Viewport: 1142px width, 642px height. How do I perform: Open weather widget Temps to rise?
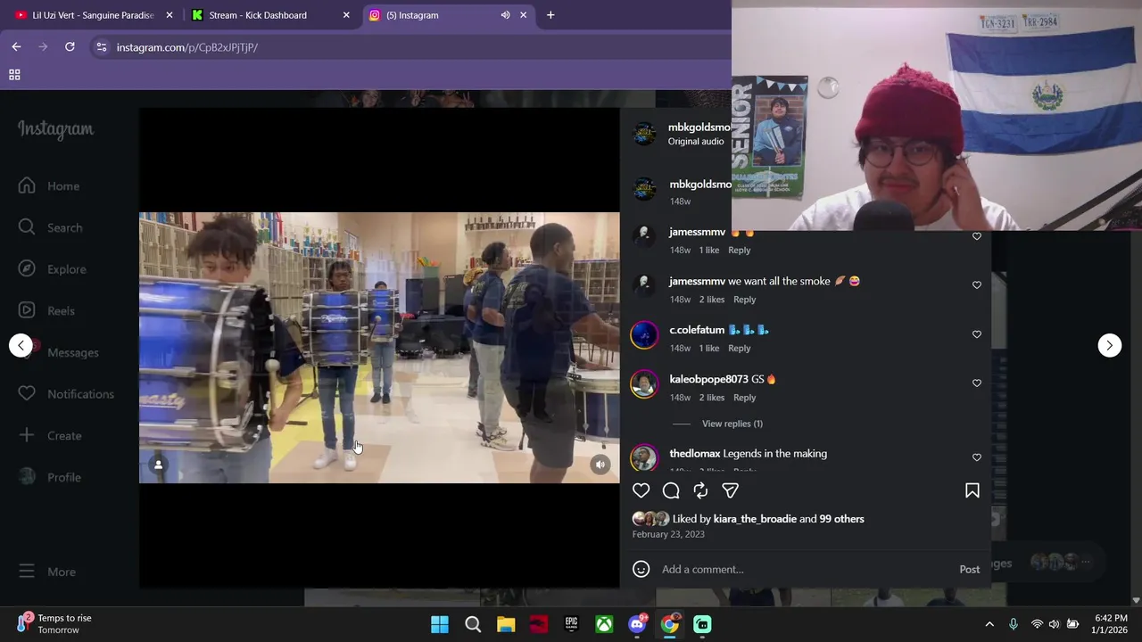coord(55,623)
